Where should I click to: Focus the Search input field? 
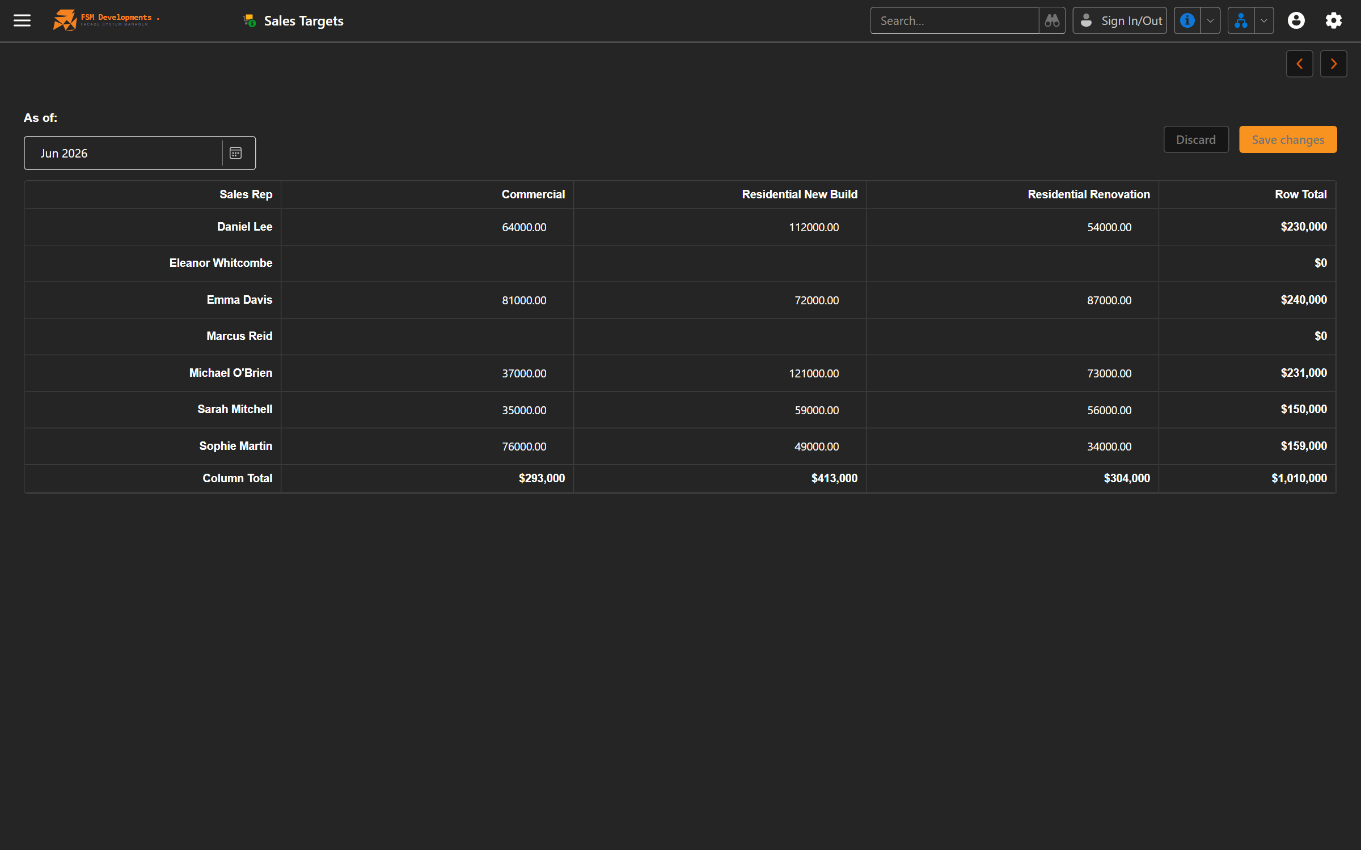point(955,21)
